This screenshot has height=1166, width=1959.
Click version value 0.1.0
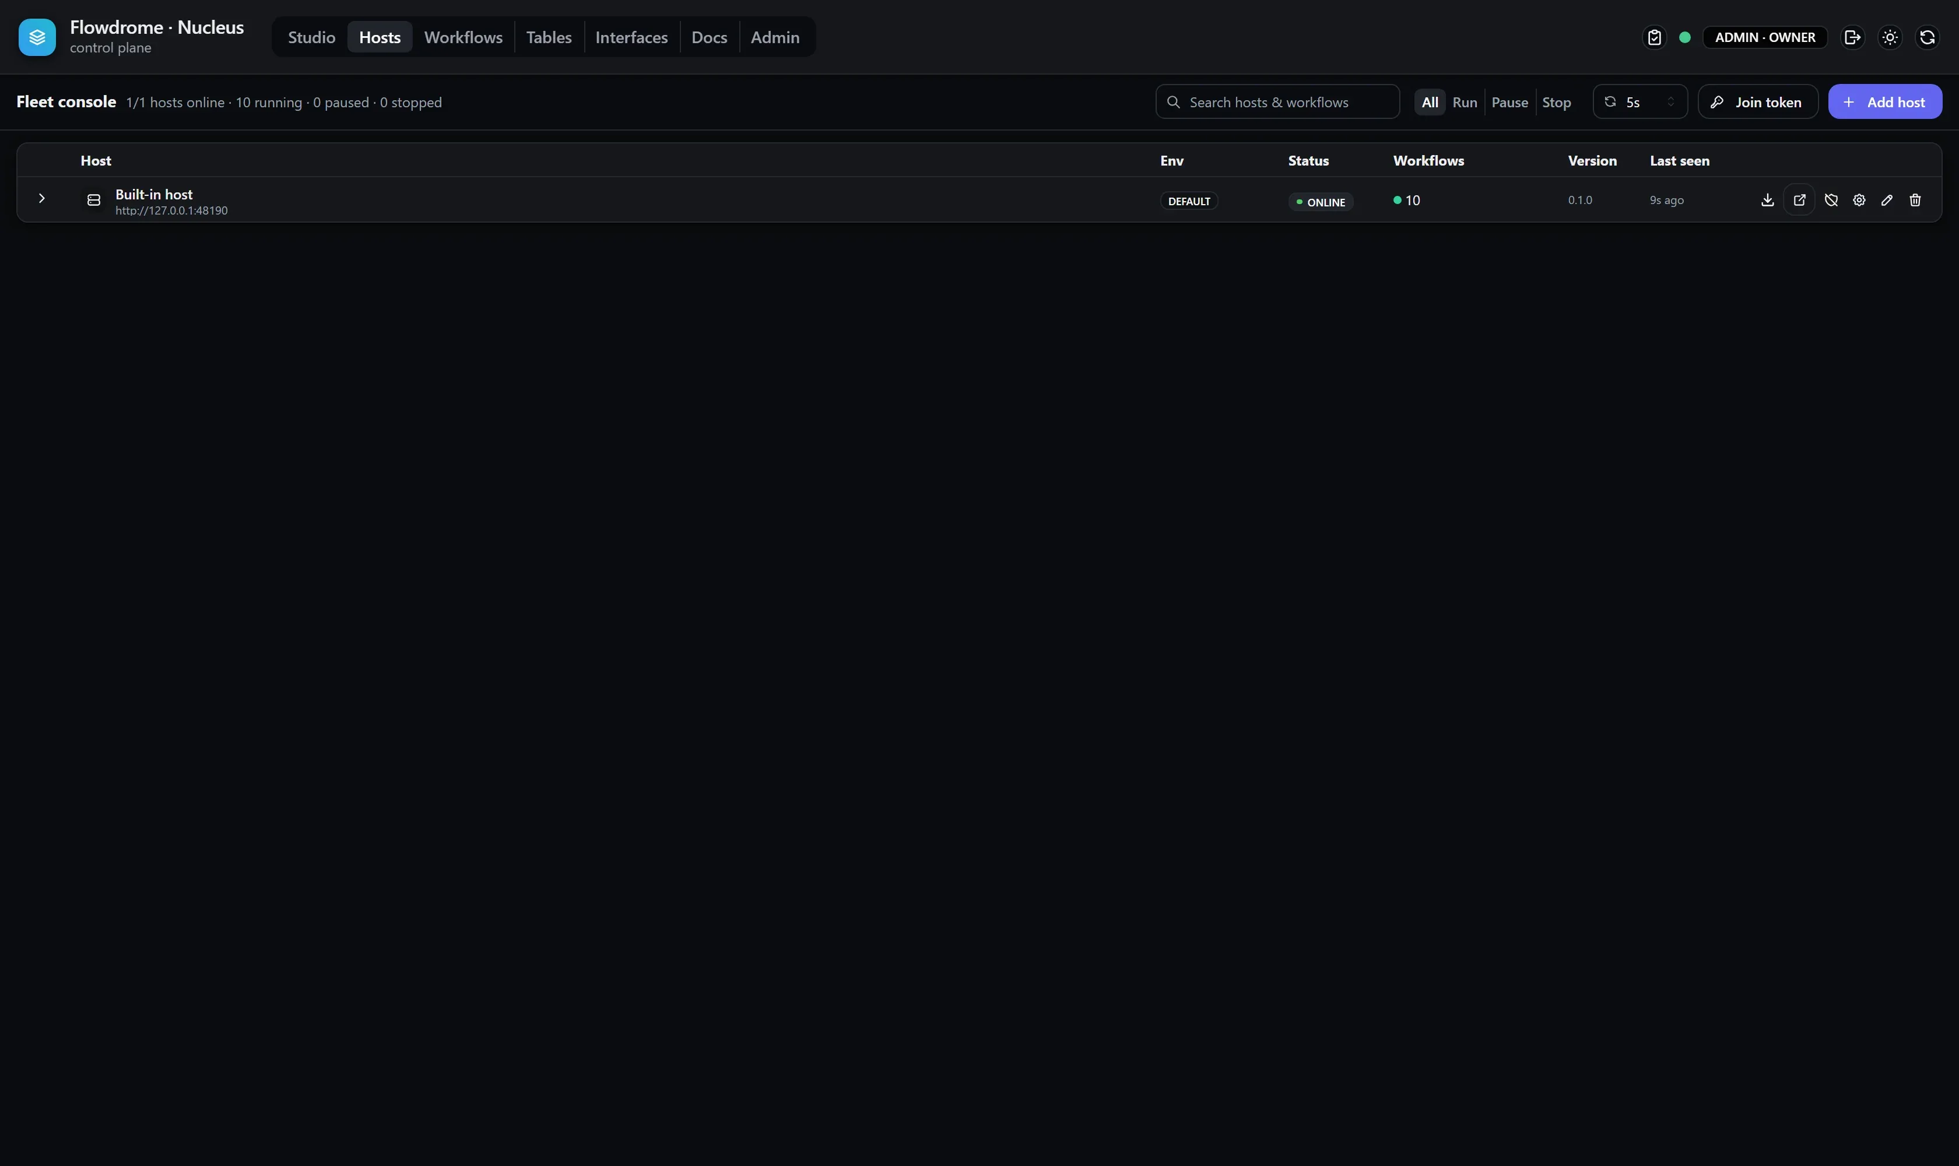pos(1579,199)
